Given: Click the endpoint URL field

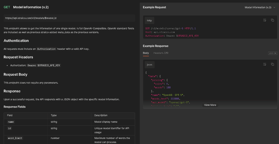Looking at the screenshot, I should [69, 18].
